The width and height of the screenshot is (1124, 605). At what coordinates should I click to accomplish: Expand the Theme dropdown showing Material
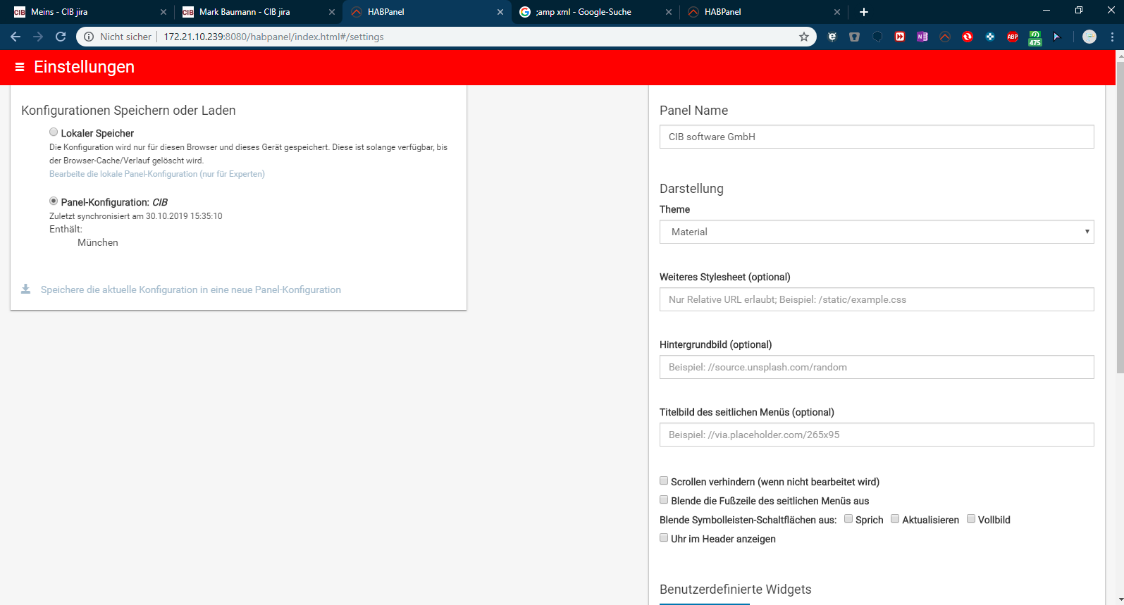[x=876, y=232]
